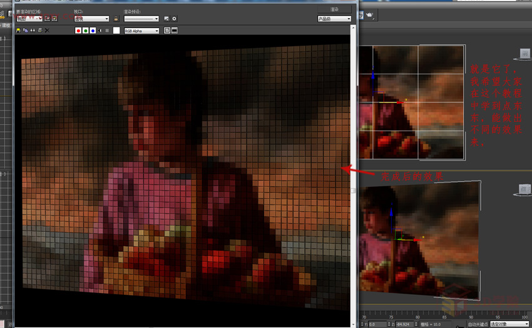Toggle the blue channel display

93,31
